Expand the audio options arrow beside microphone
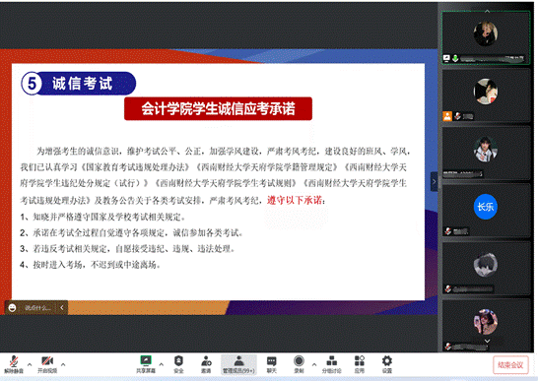This screenshot has width=538, height=381. click(30, 364)
